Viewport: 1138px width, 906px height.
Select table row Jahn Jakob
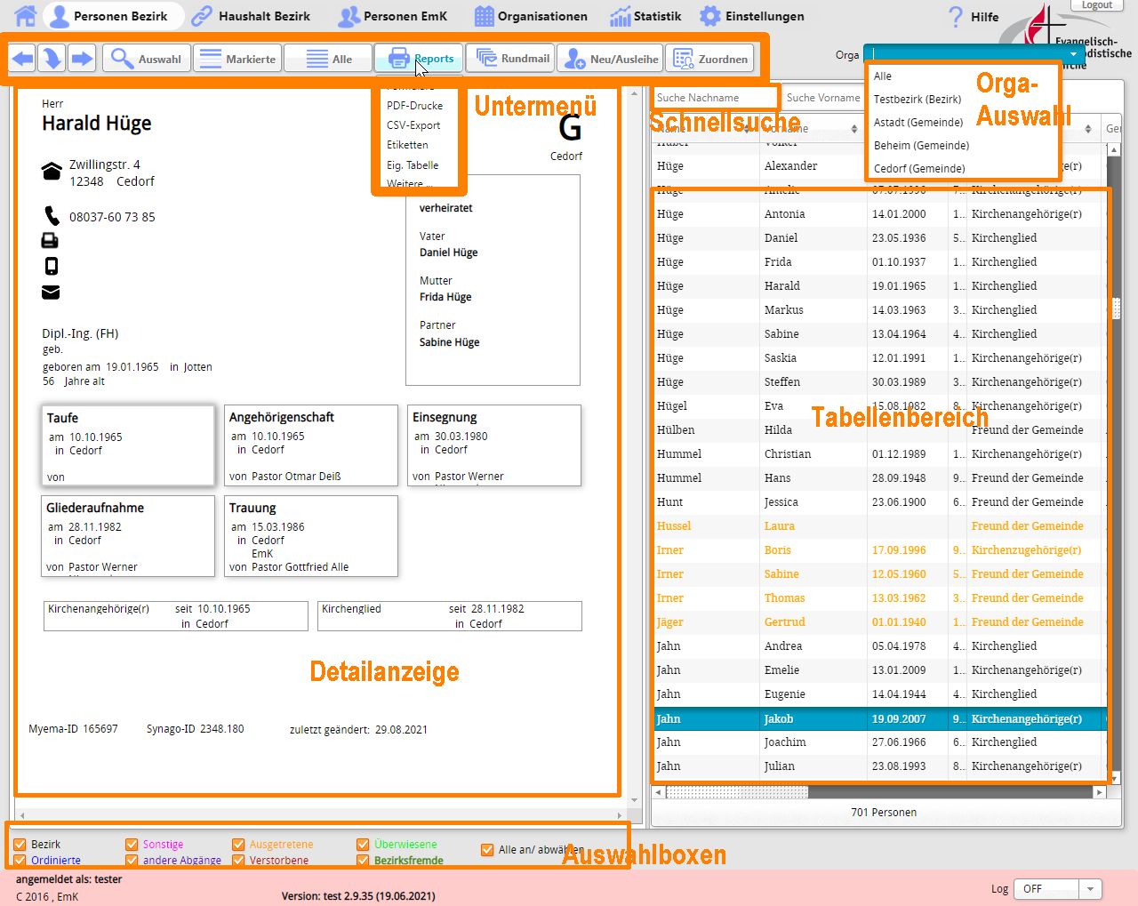tap(880, 718)
